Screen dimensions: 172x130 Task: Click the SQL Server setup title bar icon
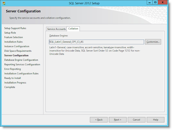(x=4, y=3)
